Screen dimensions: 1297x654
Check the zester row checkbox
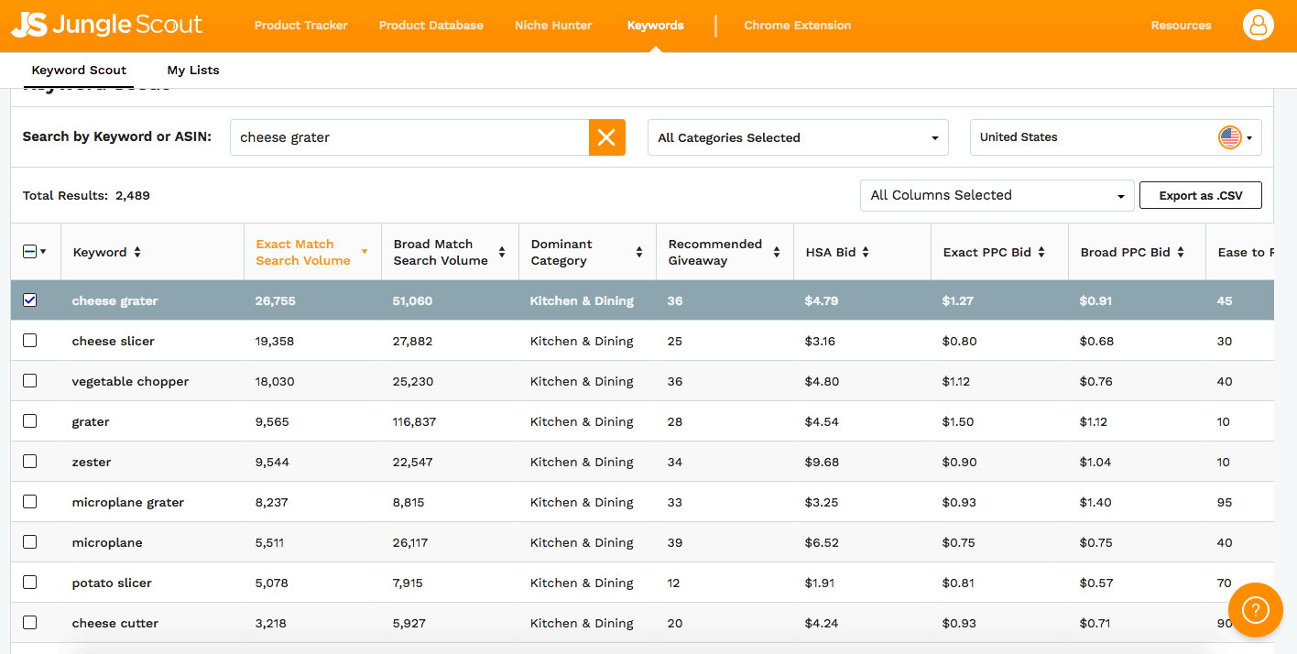click(29, 462)
